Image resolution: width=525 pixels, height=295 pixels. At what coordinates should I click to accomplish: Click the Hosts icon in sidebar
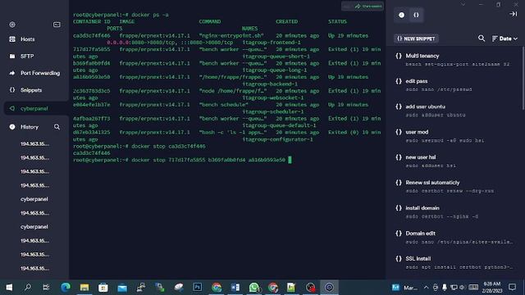12,39
